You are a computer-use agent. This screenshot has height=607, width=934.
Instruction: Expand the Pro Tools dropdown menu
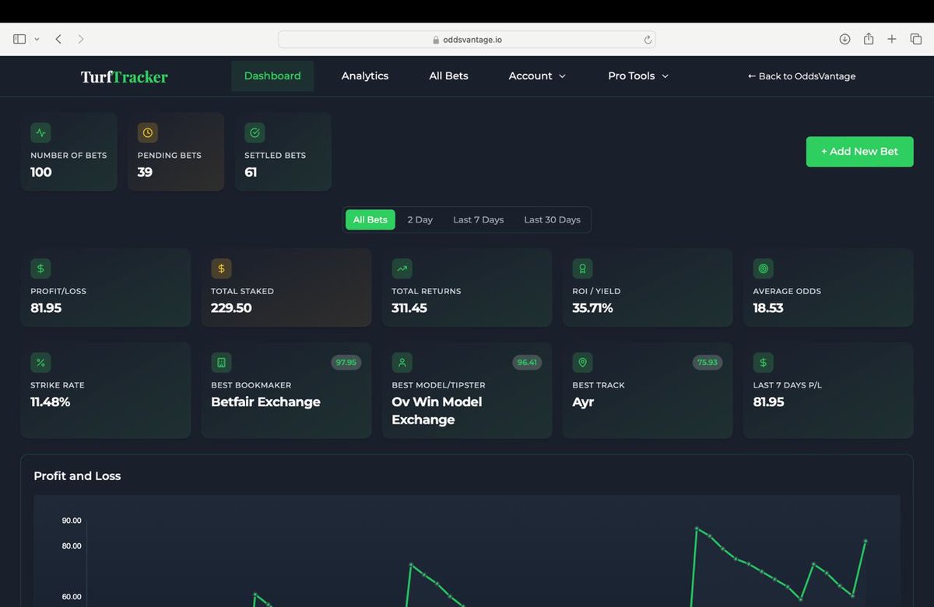tap(638, 75)
